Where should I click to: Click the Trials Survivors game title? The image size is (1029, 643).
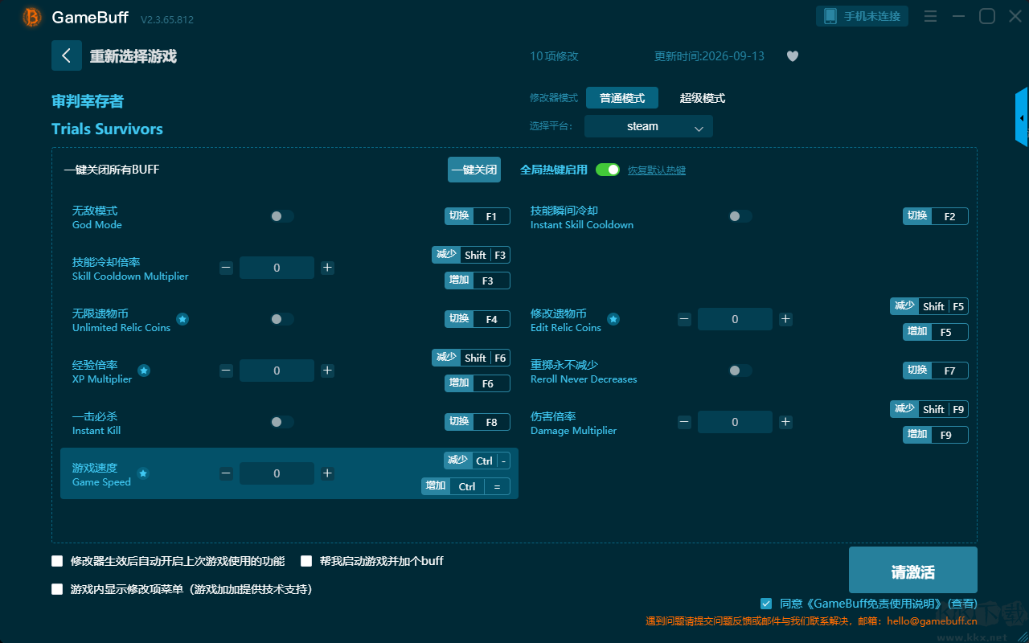pos(107,129)
